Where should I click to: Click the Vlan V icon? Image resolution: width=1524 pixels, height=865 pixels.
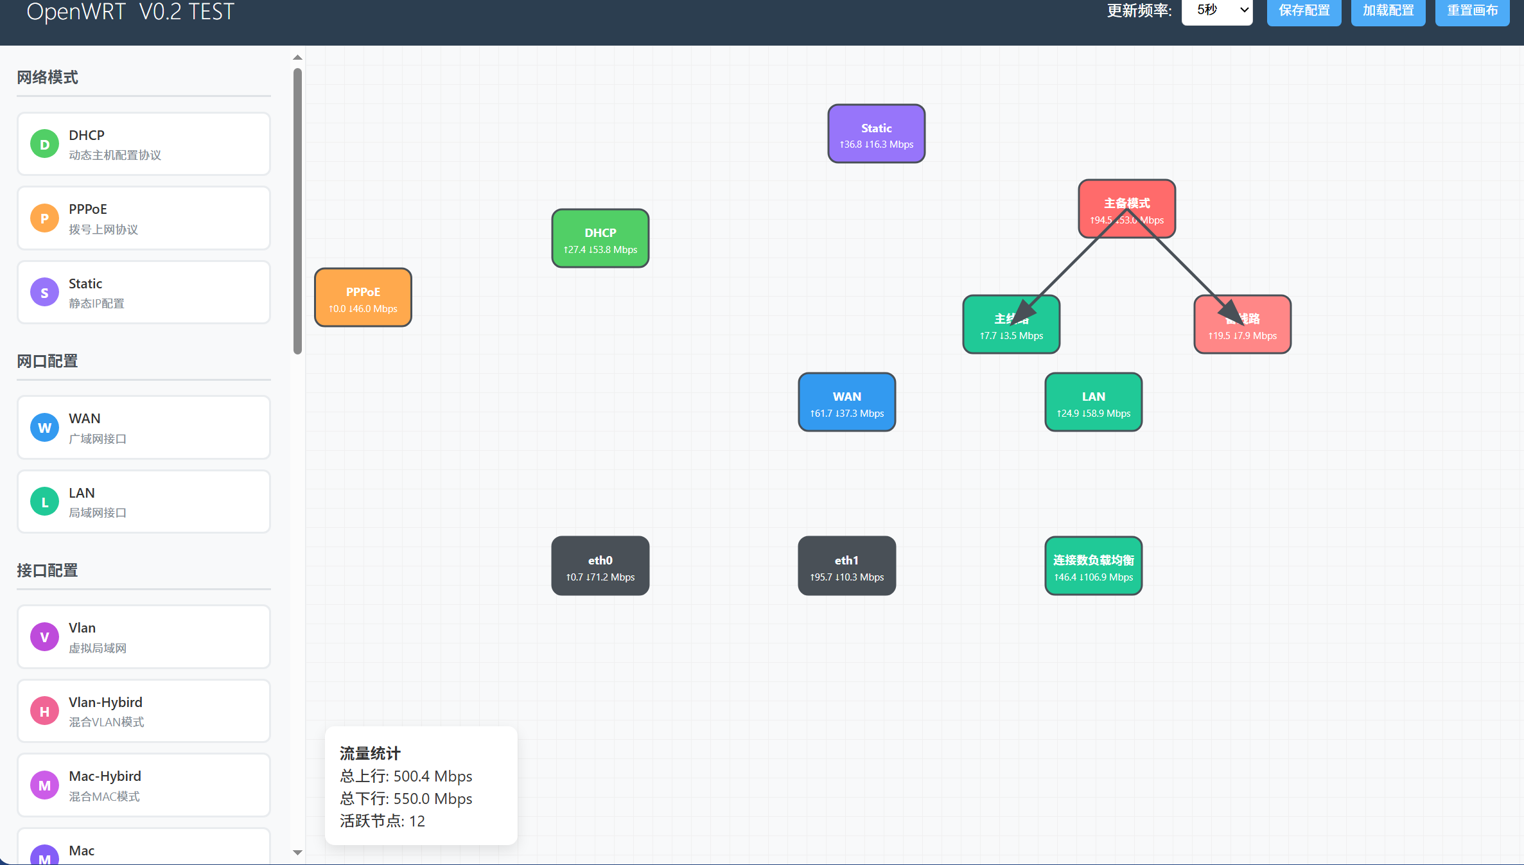pyautogui.click(x=44, y=637)
